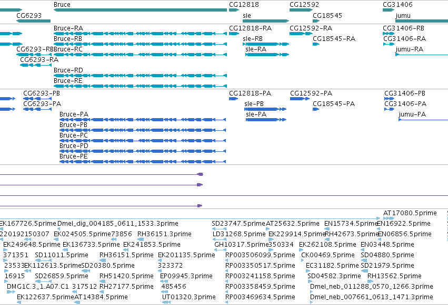Select the CG12592 gene label
Image resolution: width=448 pixels, height=305 pixels.
304,5
